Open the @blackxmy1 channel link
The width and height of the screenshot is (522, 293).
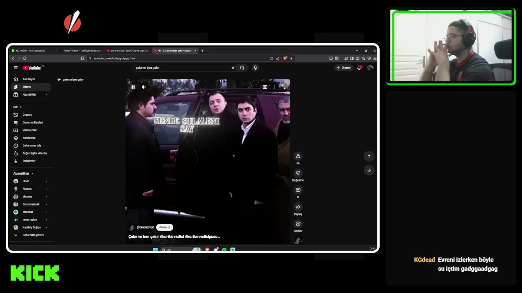click(x=146, y=227)
